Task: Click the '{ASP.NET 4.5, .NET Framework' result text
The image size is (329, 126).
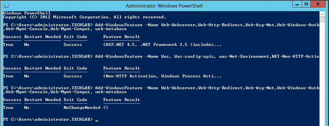Action: [144, 45]
